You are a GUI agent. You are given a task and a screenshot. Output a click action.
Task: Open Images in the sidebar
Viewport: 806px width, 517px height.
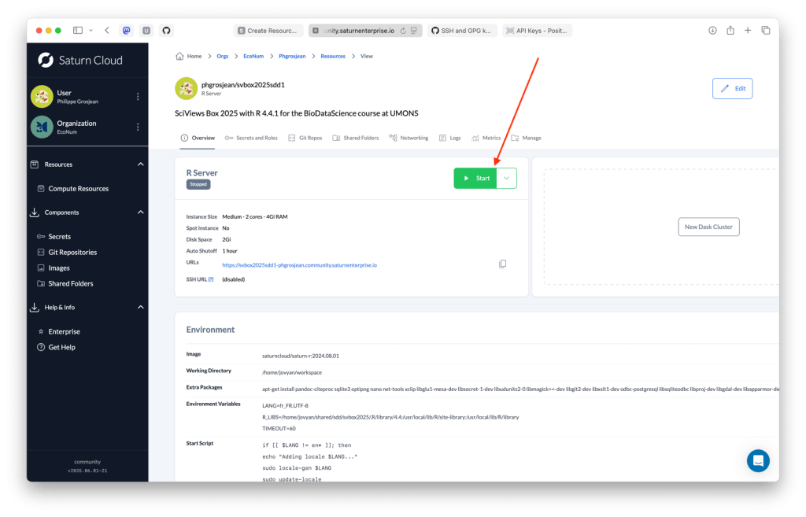54,268
